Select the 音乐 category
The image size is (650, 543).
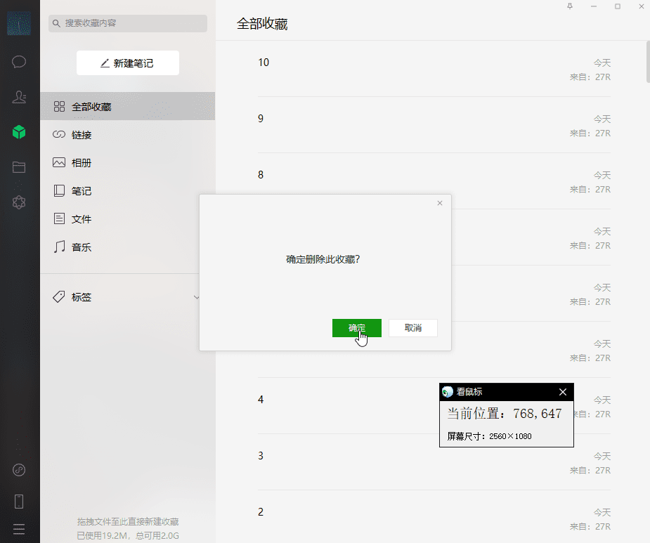pyautogui.click(x=82, y=247)
